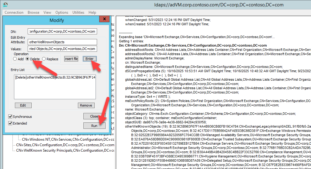The image size is (311, 169).
Task: Click the Run button
Action: tap(94, 126)
